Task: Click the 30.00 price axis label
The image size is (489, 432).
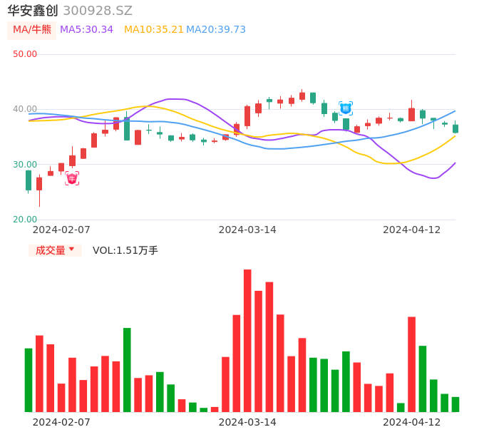Action: click(x=25, y=165)
